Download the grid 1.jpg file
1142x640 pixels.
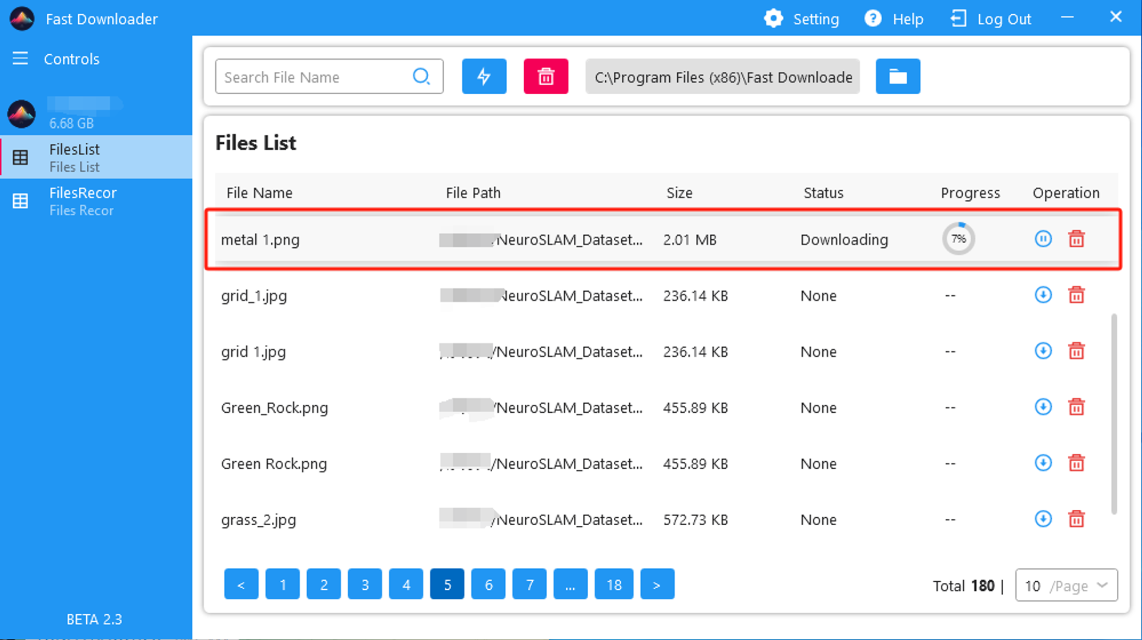[1043, 351]
